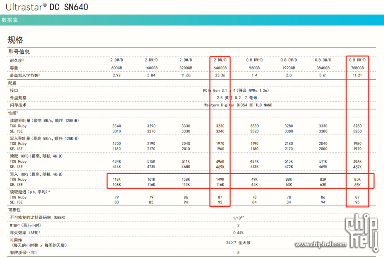Click the 49K write IOPS value
Screen dimensions: 384x258
click(254, 179)
